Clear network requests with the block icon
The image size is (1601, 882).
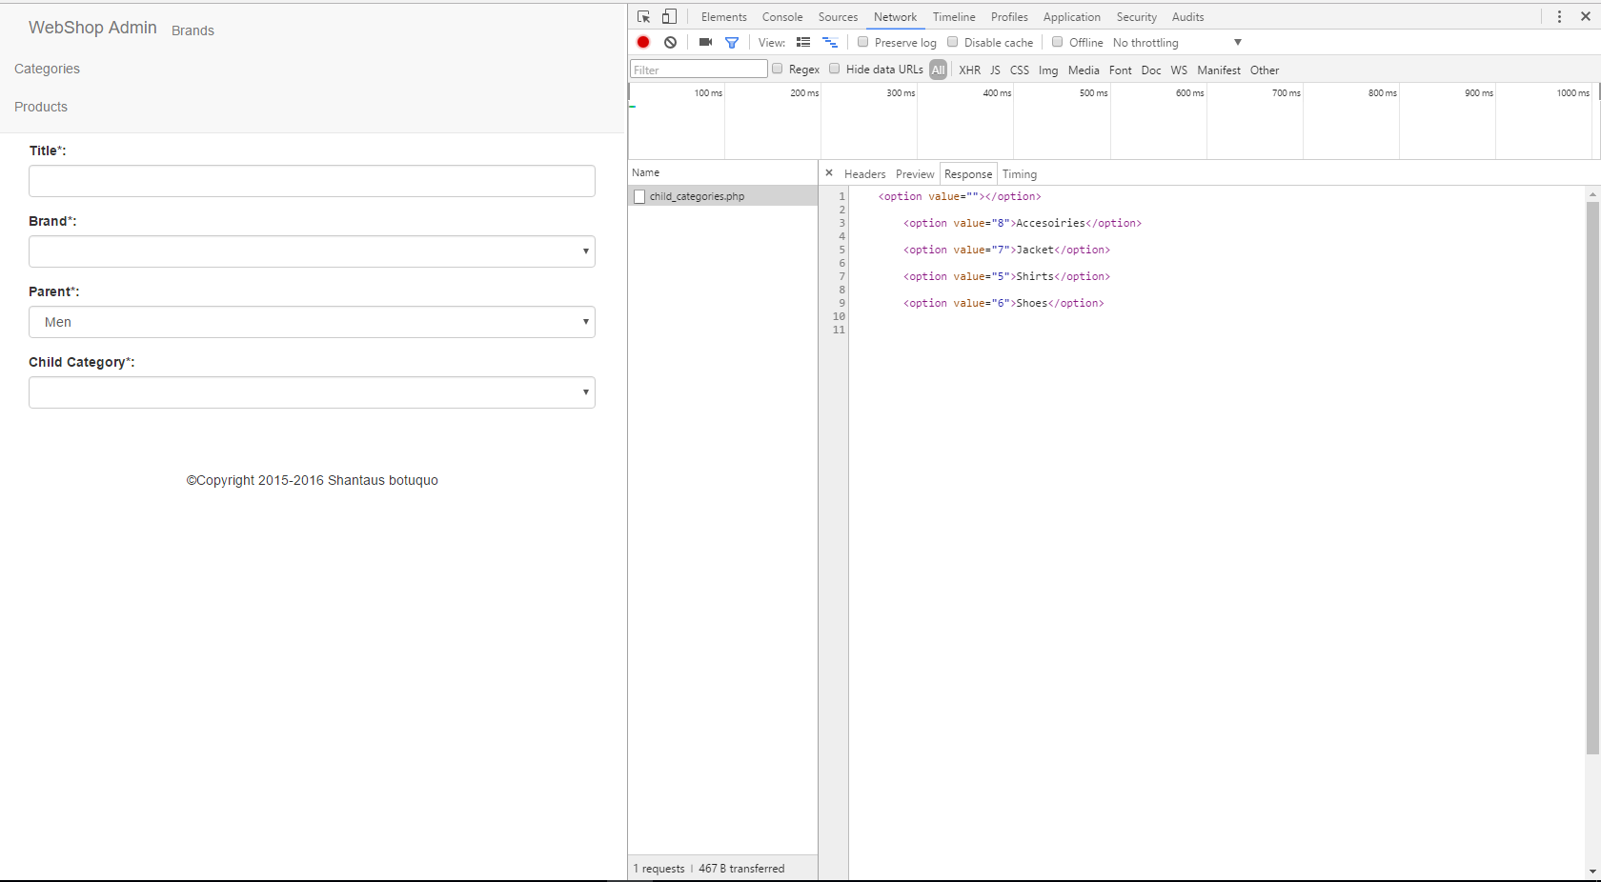pyautogui.click(x=670, y=42)
